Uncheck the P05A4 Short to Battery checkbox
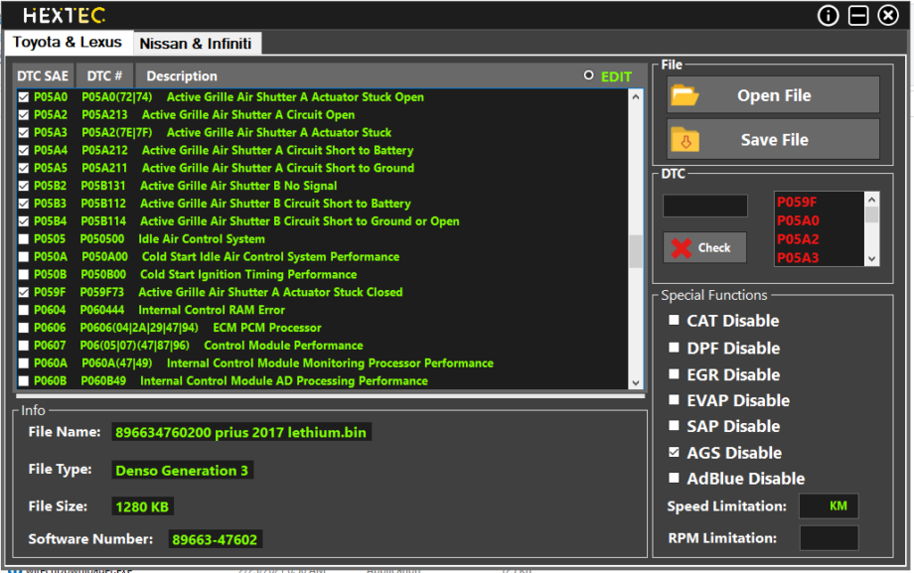The width and height of the screenshot is (914, 573). tap(23, 150)
